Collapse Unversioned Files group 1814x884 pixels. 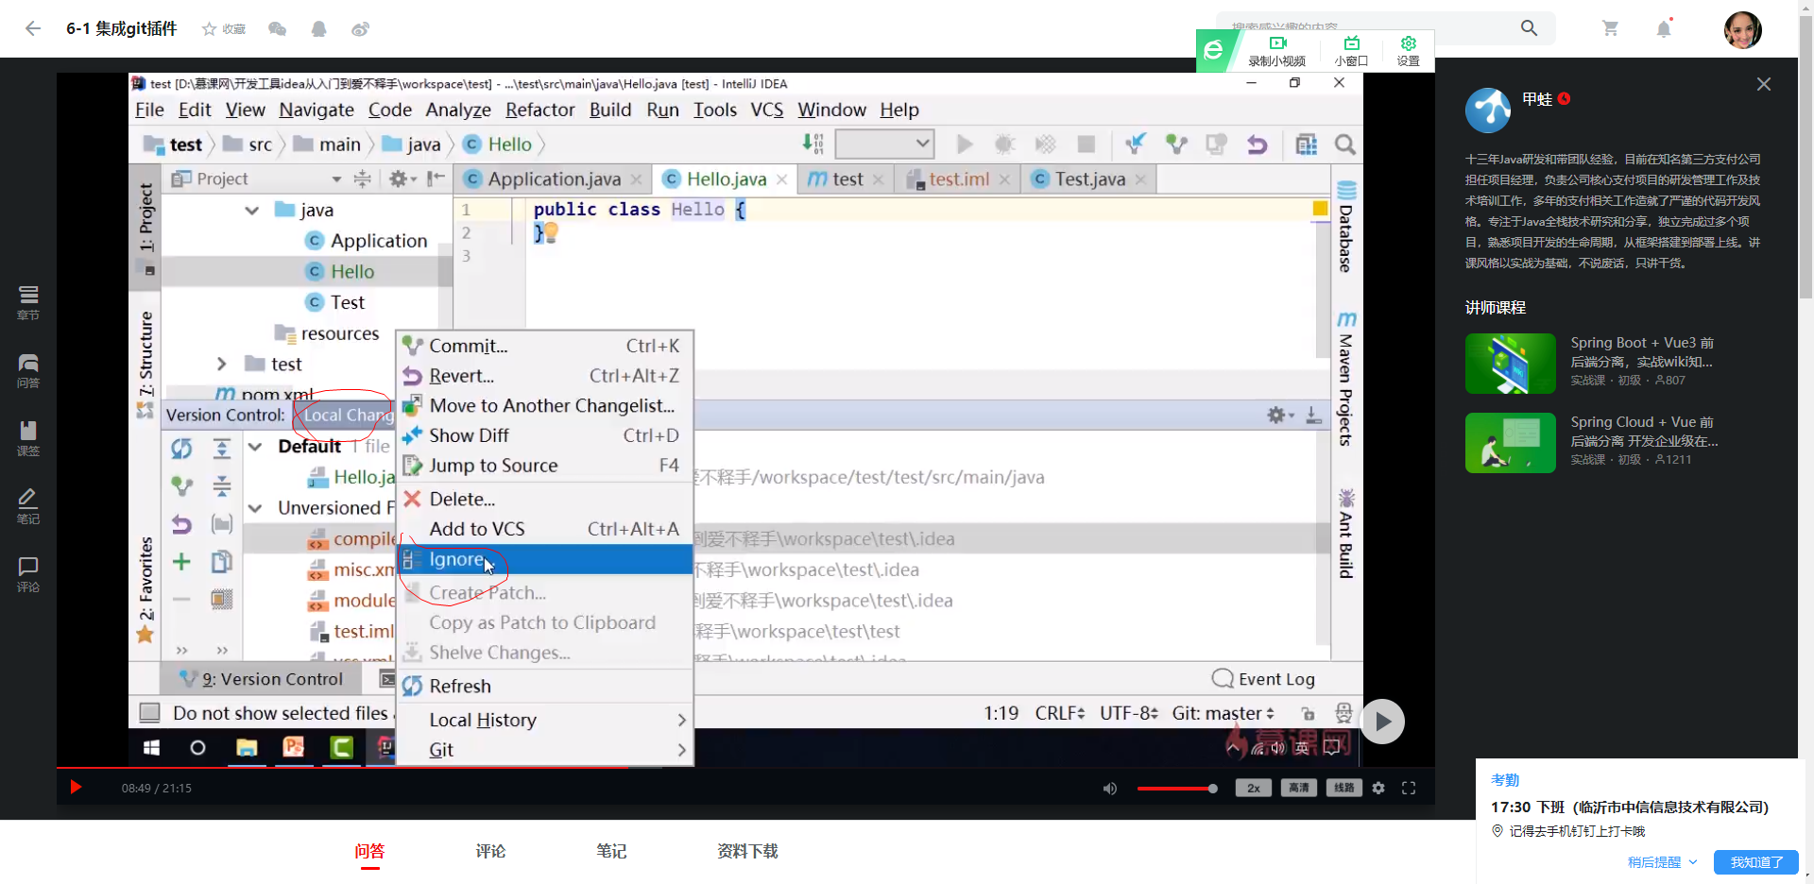click(x=255, y=508)
